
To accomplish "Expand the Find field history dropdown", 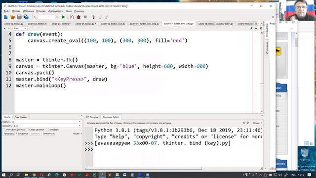I will pyautogui.click(x=80, y=122).
